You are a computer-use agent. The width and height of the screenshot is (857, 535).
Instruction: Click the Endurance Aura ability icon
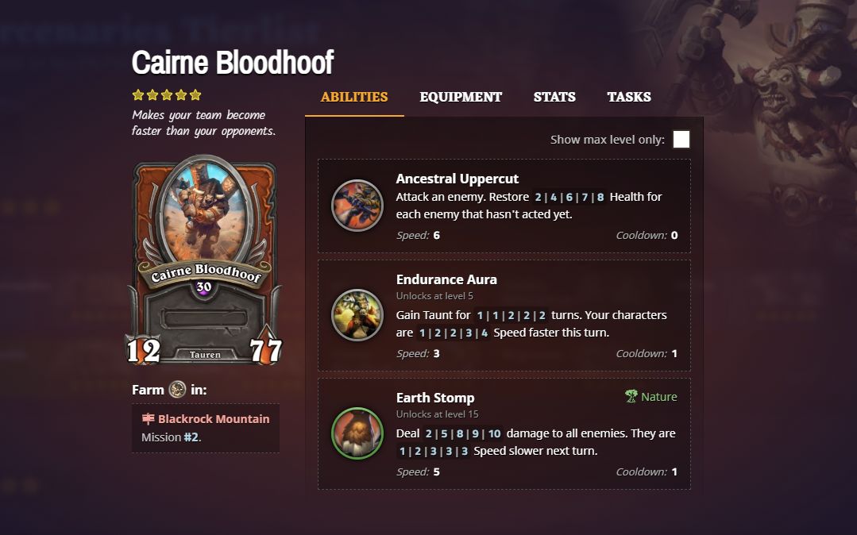357,315
